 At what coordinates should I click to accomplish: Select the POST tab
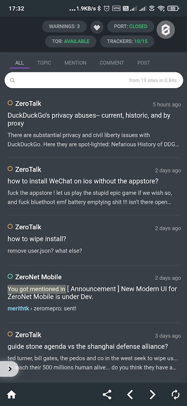click(143, 63)
